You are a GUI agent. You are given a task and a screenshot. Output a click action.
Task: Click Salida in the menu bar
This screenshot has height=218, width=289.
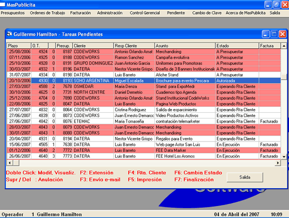275,13
